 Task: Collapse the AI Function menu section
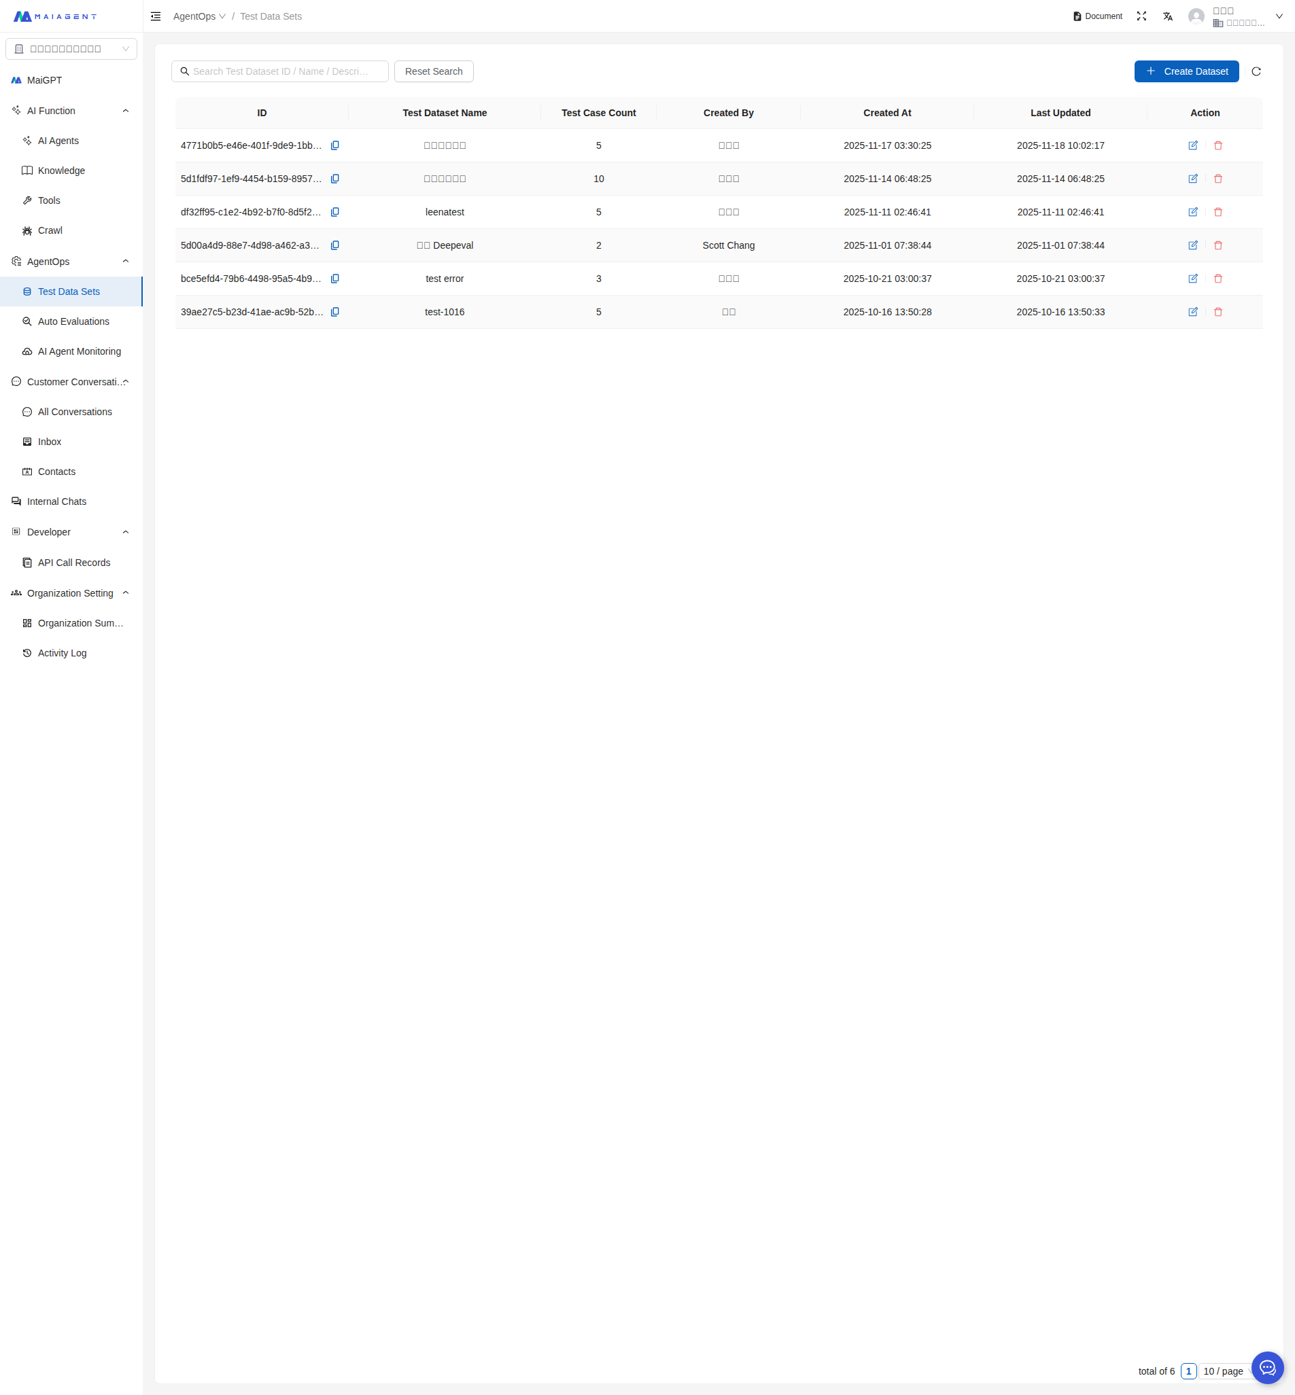pyautogui.click(x=126, y=111)
